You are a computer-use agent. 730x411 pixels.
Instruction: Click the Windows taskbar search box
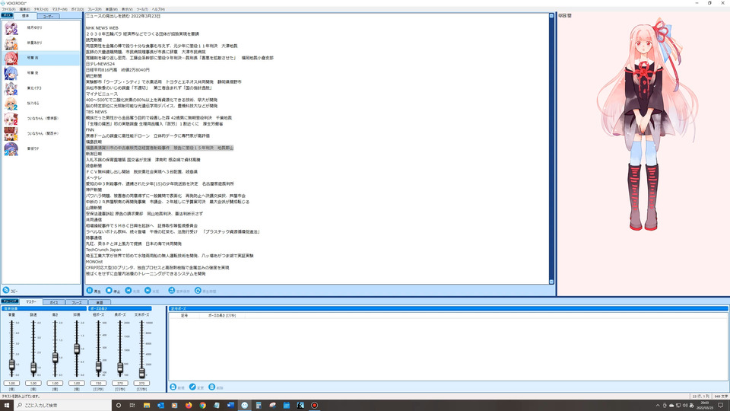click(x=63, y=406)
